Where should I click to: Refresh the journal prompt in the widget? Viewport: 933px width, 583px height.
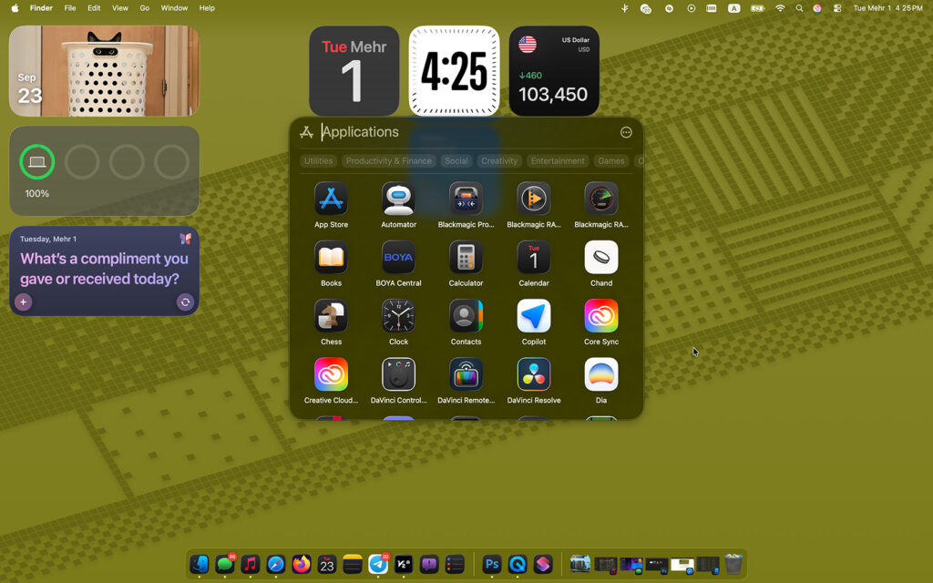point(185,302)
